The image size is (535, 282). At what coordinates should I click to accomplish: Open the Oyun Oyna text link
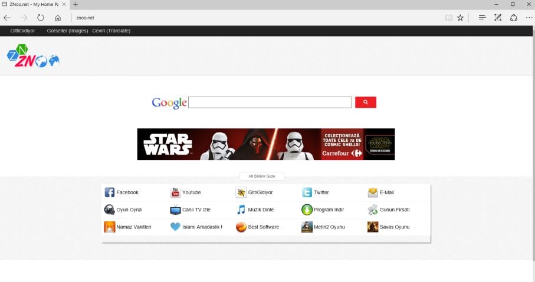[x=129, y=210]
